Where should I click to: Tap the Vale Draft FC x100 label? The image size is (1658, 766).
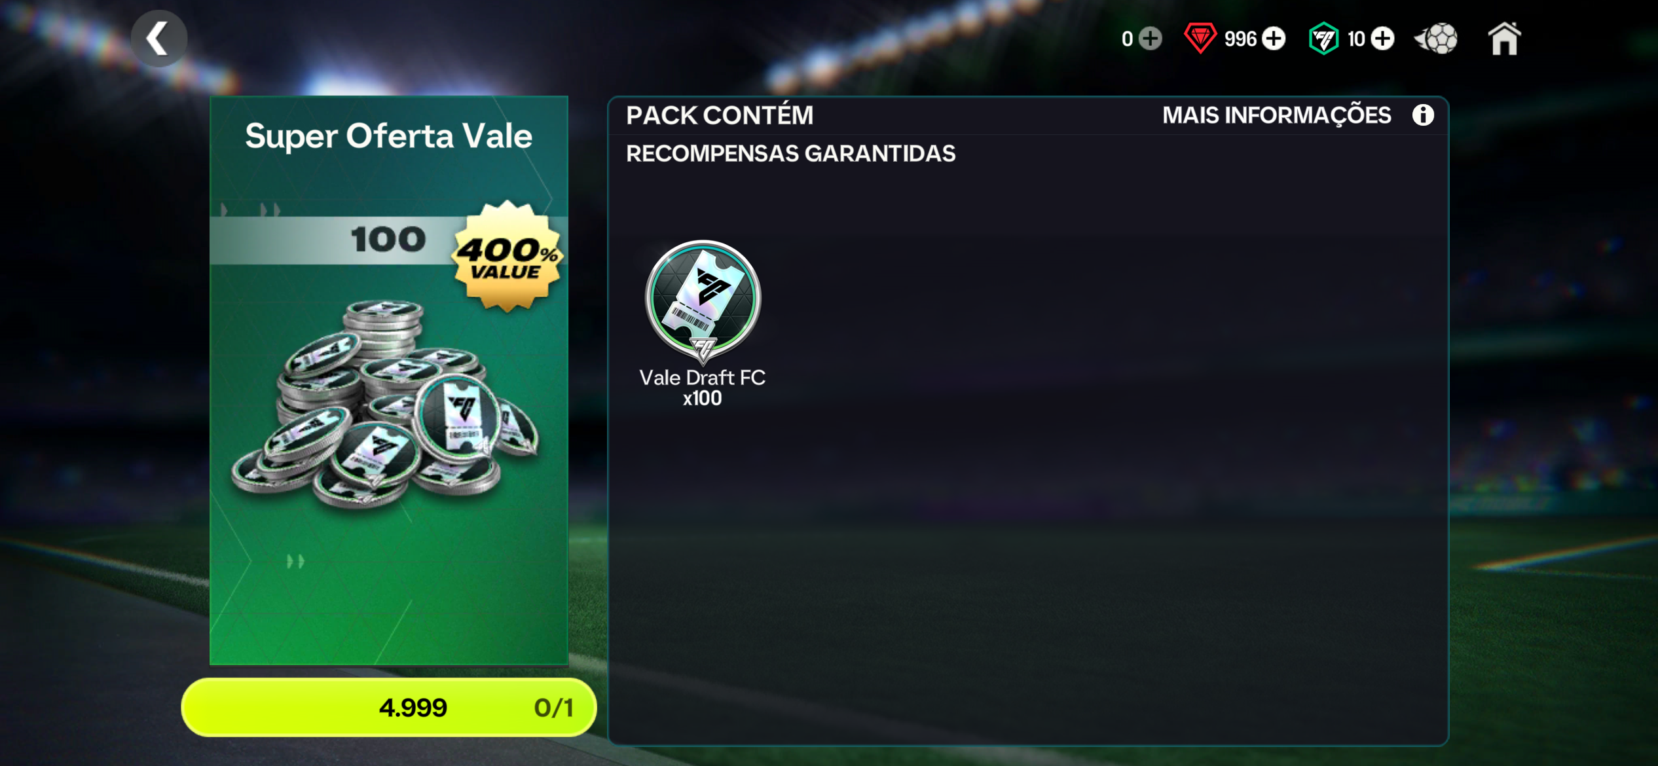(703, 388)
